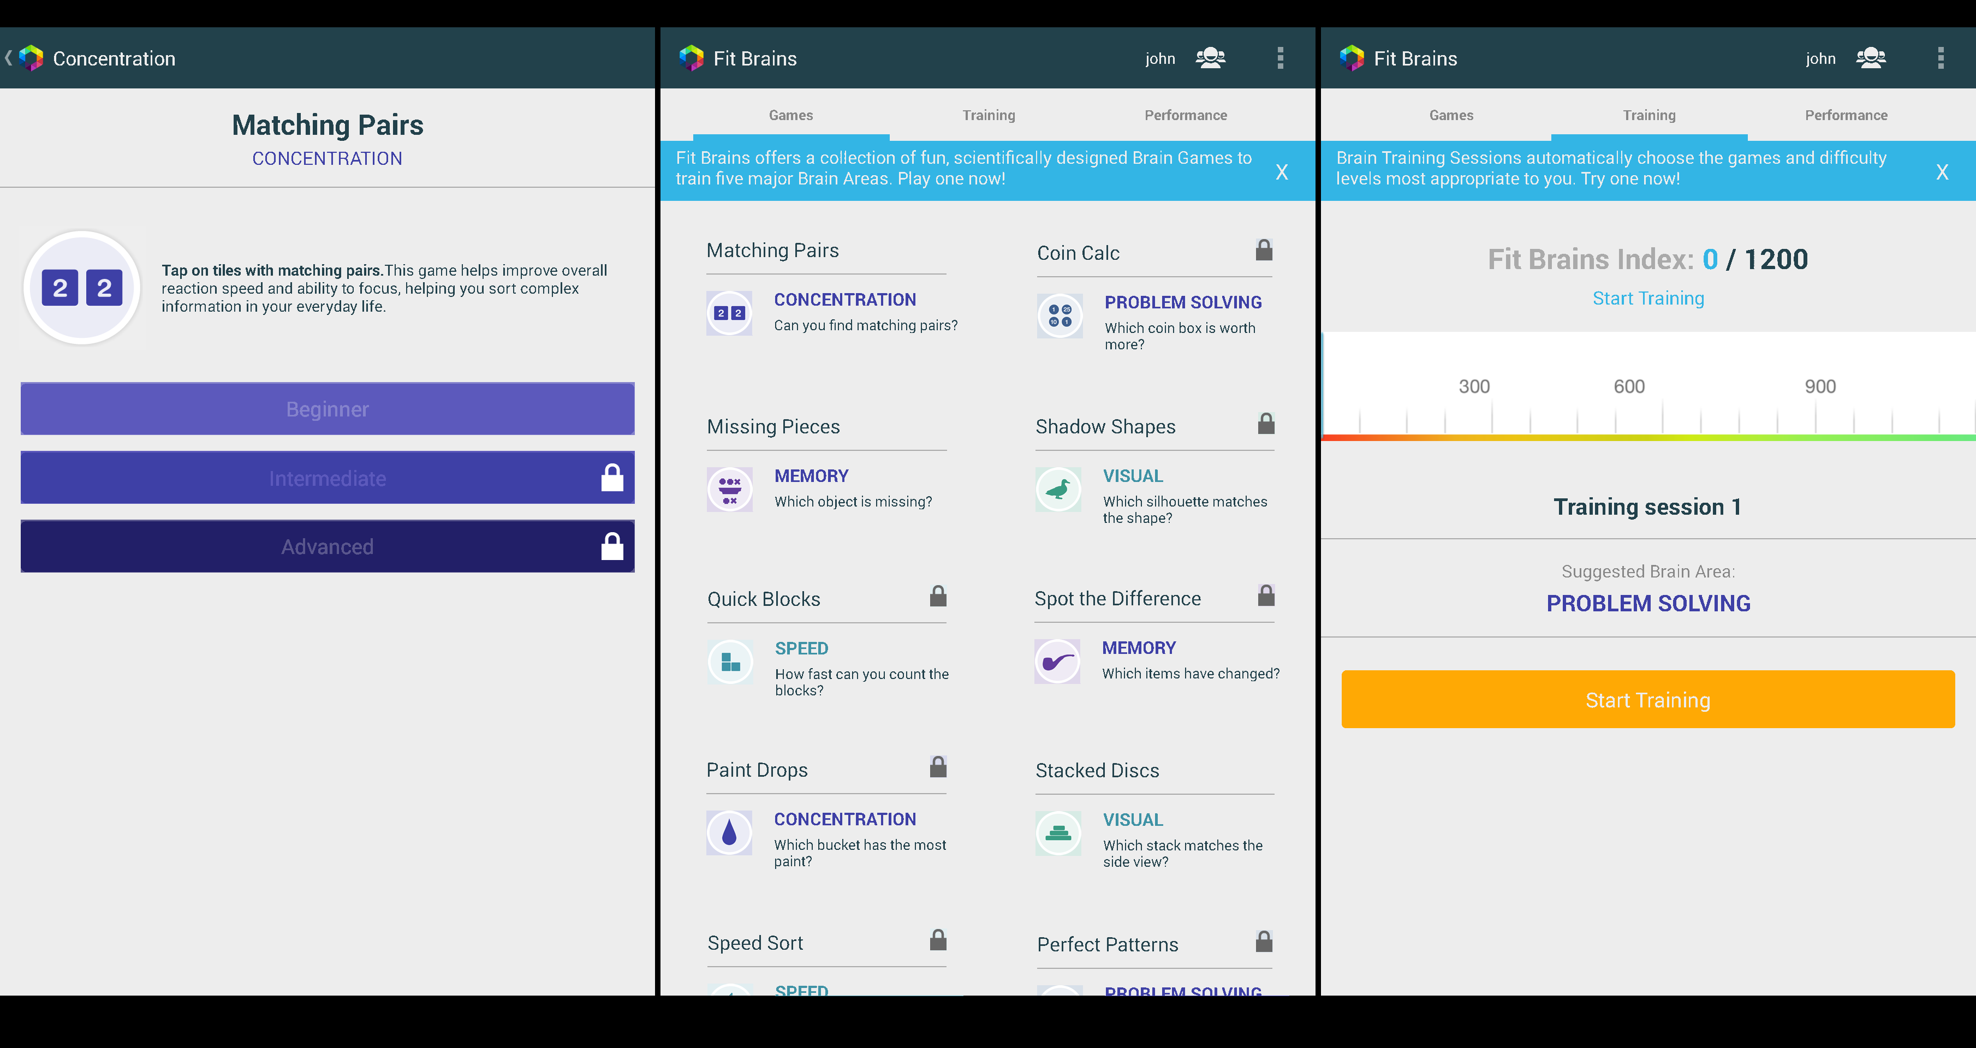The height and width of the screenshot is (1048, 1976).
Task: Click the PROBLEM SOLVING suggested brain area
Action: click(x=1648, y=603)
